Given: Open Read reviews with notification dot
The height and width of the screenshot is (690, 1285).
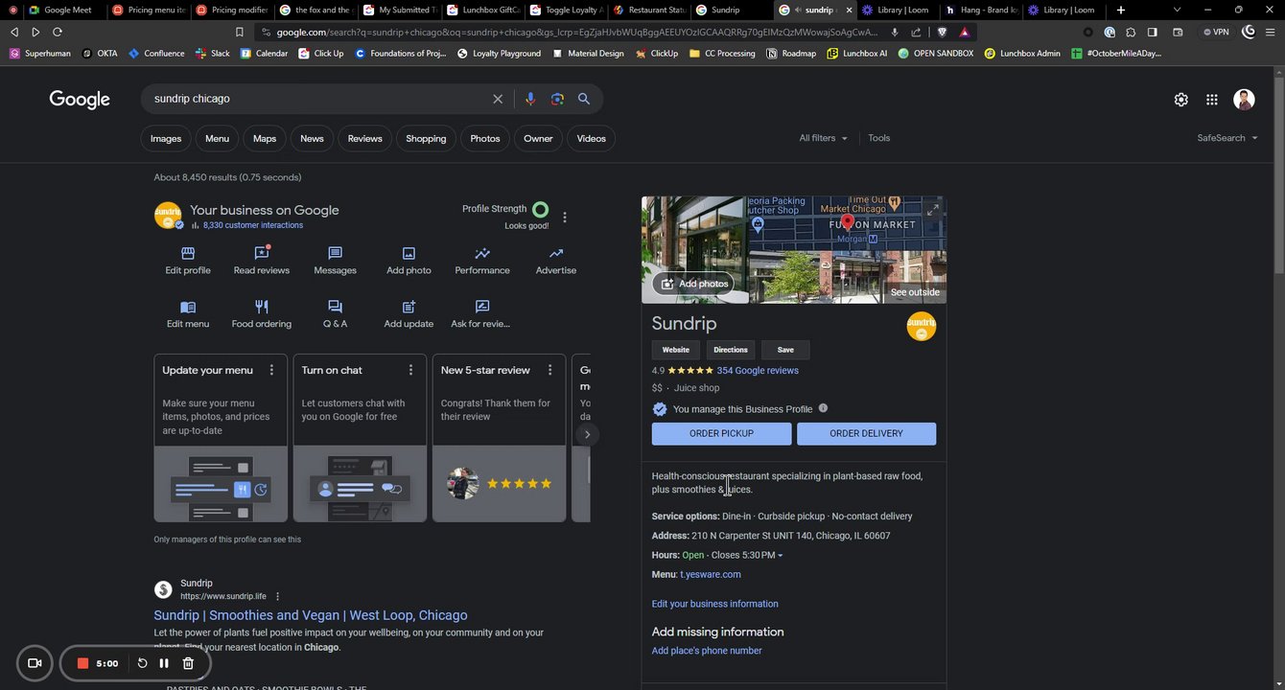Looking at the screenshot, I should (261, 261).
